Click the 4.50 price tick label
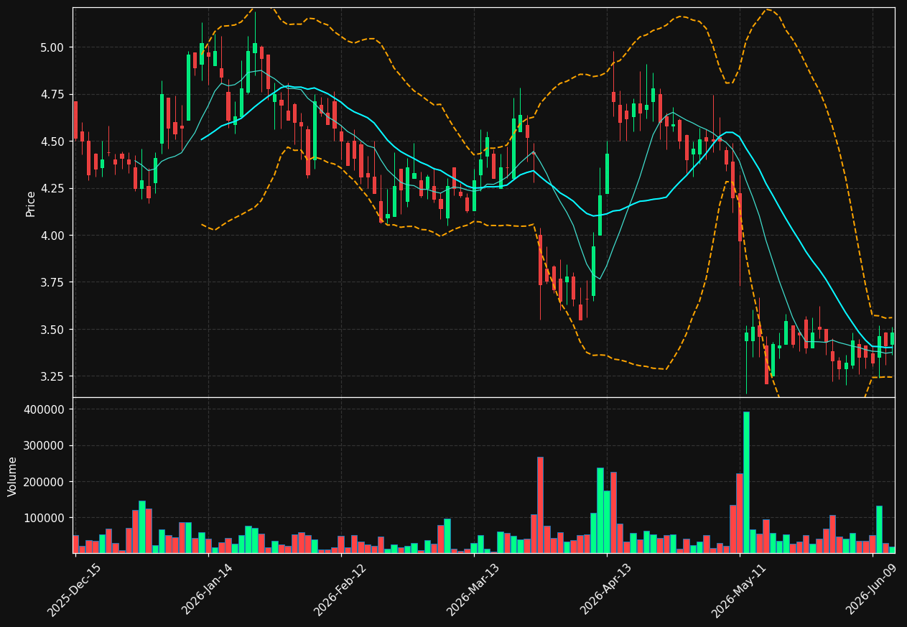The width and height of the screenshot is (907, 627). [x=53, y=141]
